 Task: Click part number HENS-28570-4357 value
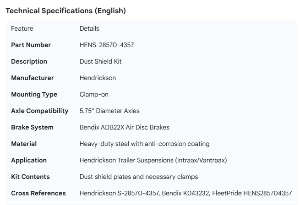coord(107,45)
